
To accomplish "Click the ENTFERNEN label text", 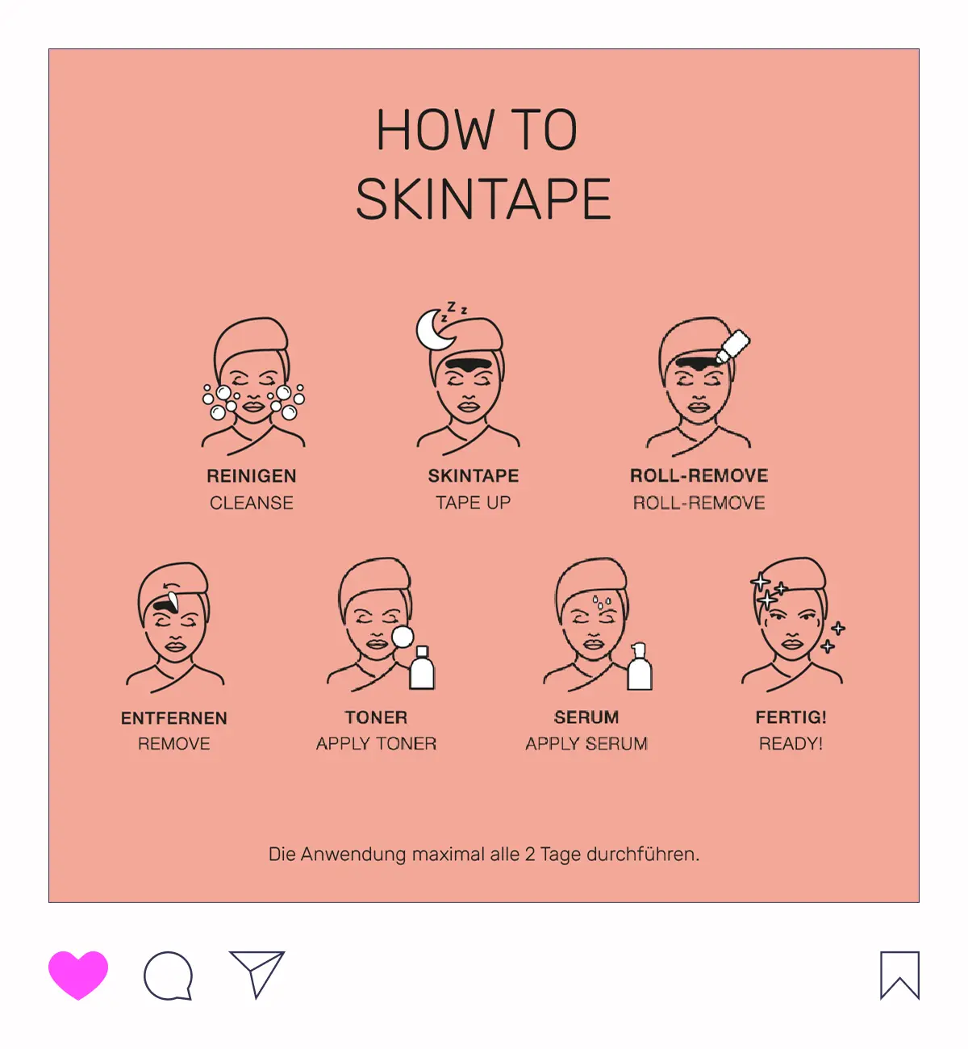I will 174,718.
